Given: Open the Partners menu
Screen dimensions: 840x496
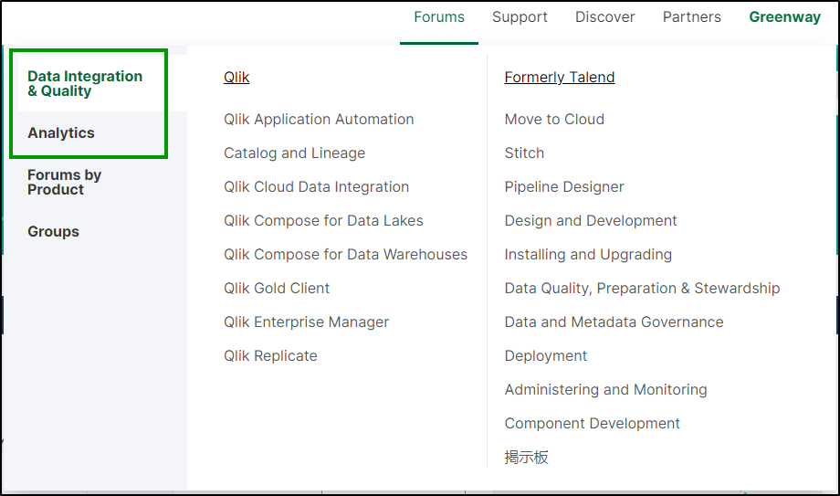Looking at the screenshot, I should click(691, 17).
